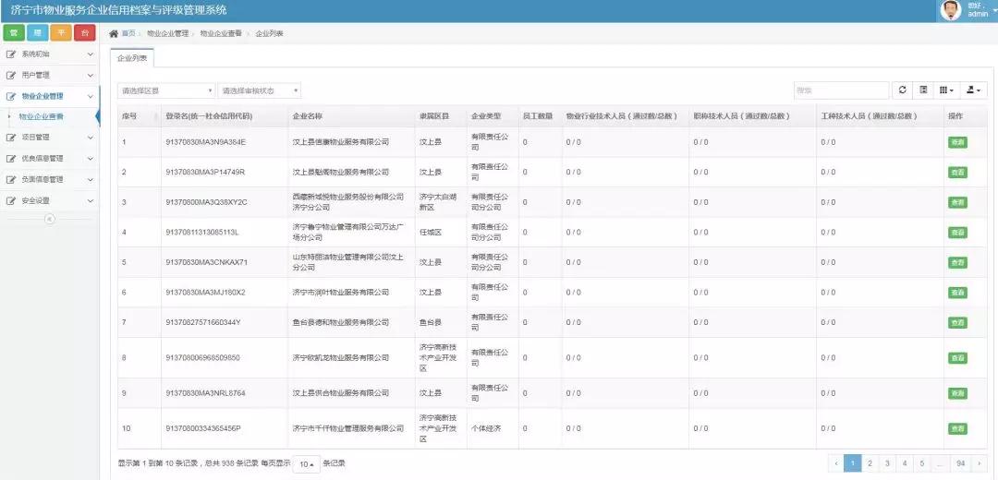The height and width of the screenshot is (480, 998).
Task: Click the edit icon beside 用户管理
Action: click(10, 76)
